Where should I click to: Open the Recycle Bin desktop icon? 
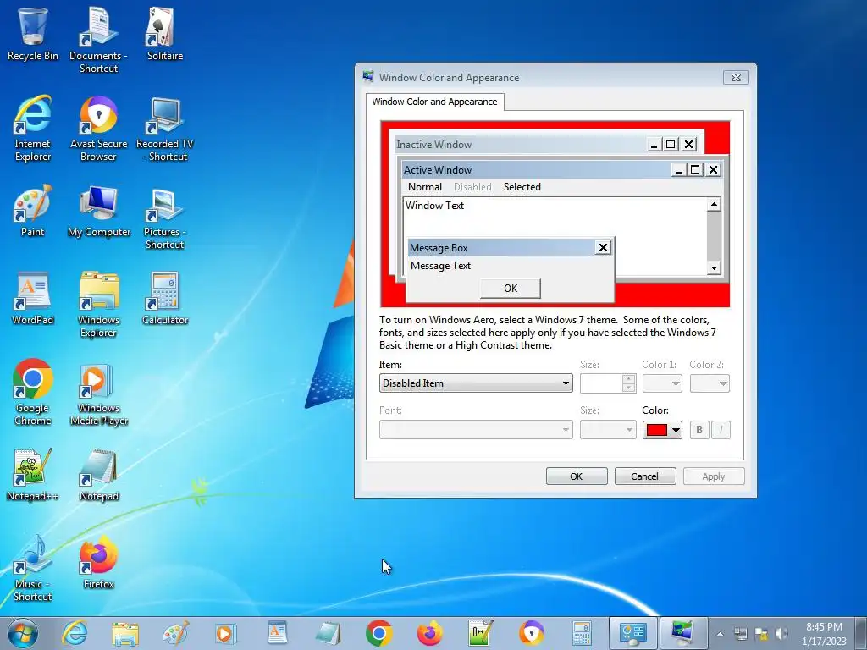33,34
